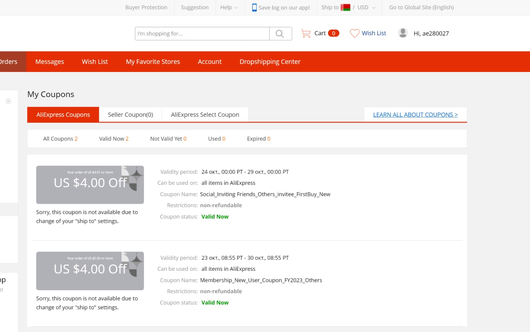Open the Ship to / USD dropdown
The height and width of the screenshot is (332, 530).
[x=348, y=7]
